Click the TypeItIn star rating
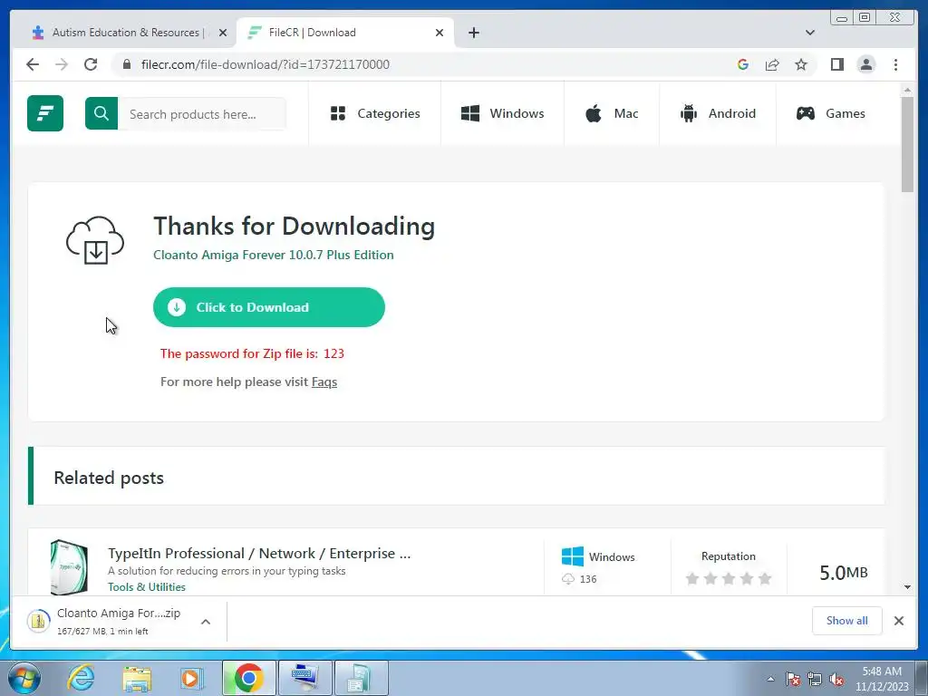Image resolution: width=928 pixels, height=696 pixels. 729,578
